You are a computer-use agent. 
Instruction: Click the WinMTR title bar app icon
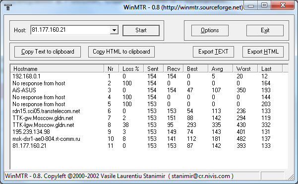(x=8, y=7)
